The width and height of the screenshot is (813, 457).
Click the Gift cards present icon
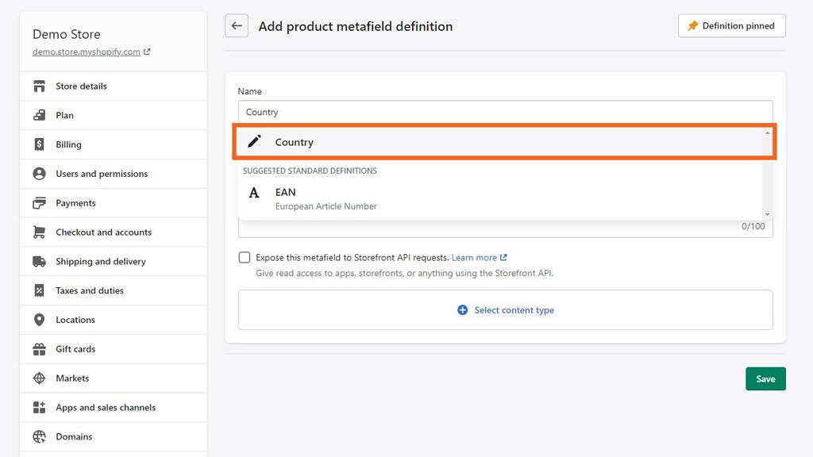point(39,349)
